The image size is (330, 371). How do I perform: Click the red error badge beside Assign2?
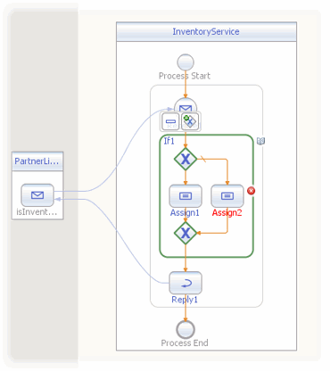[252, 191]
